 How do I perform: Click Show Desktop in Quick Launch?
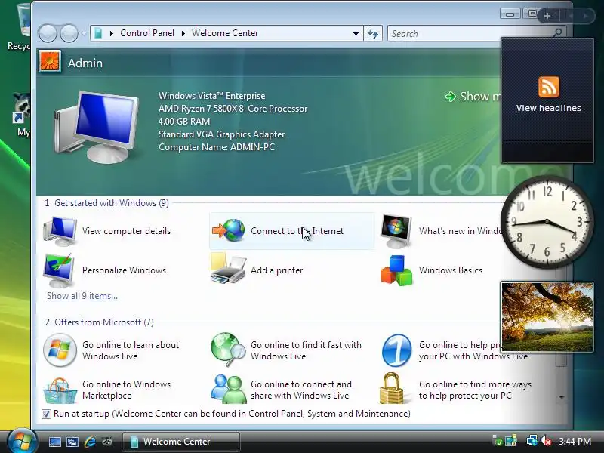click(x=54, y=442)
